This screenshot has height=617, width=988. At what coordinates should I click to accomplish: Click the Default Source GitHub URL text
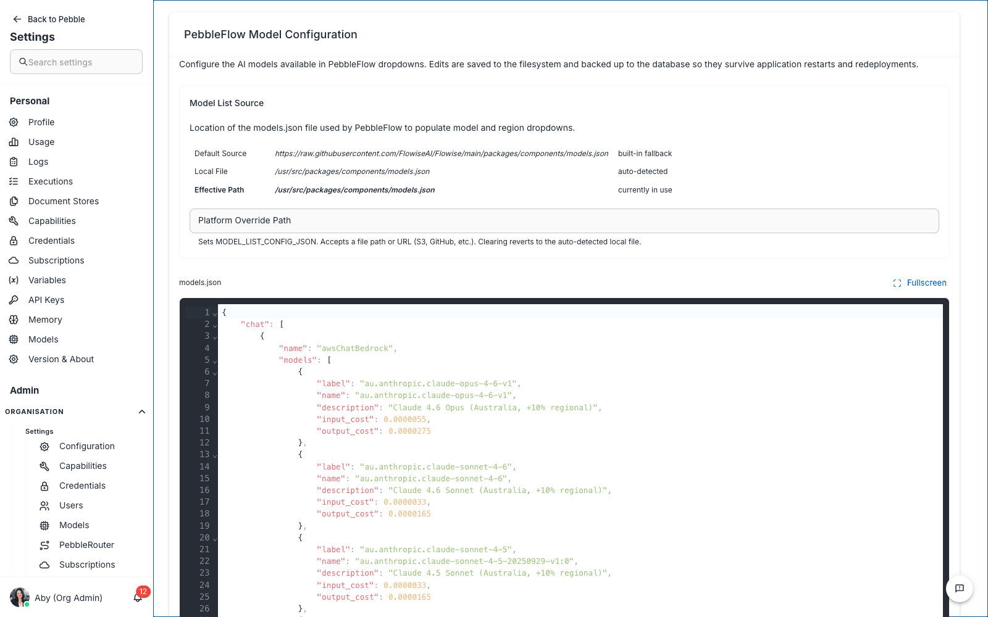pos(442,154)
